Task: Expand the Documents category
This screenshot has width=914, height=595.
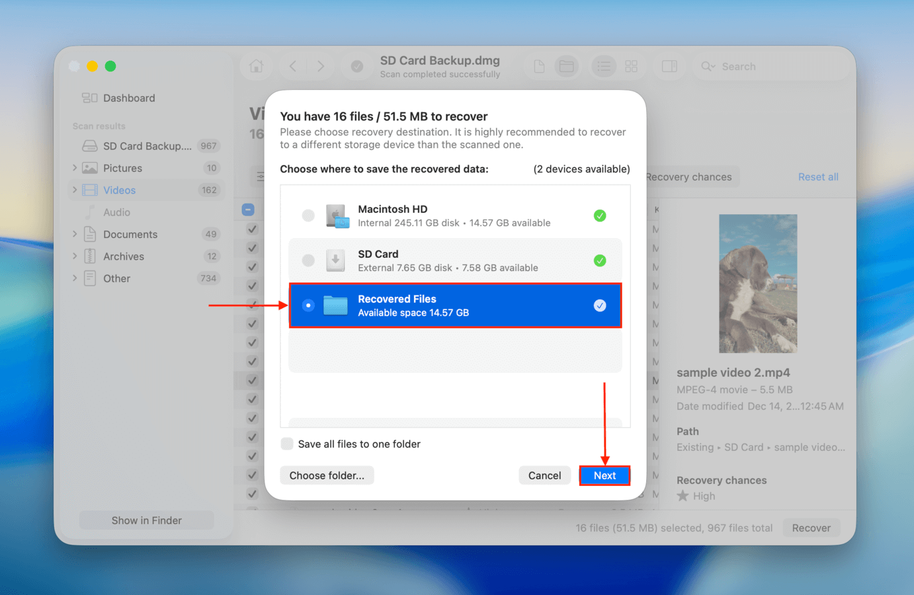Action: coord(75,234)
